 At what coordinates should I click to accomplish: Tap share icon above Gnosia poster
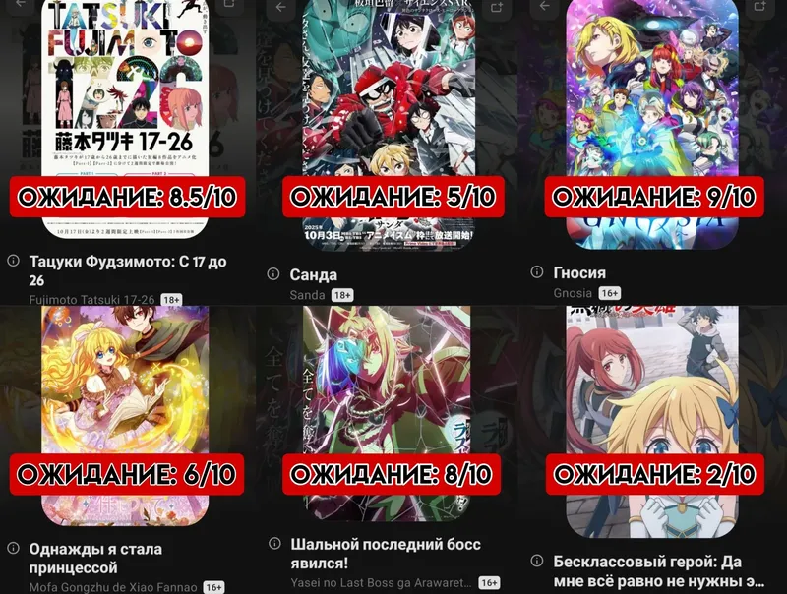(x=759, y=7)
